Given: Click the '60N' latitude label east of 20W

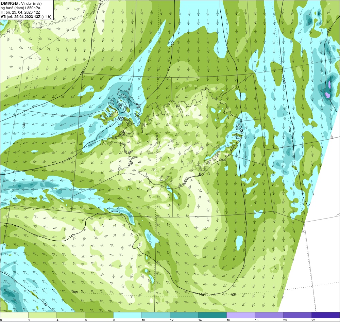Looking at the screenshot, I should 233,295.
